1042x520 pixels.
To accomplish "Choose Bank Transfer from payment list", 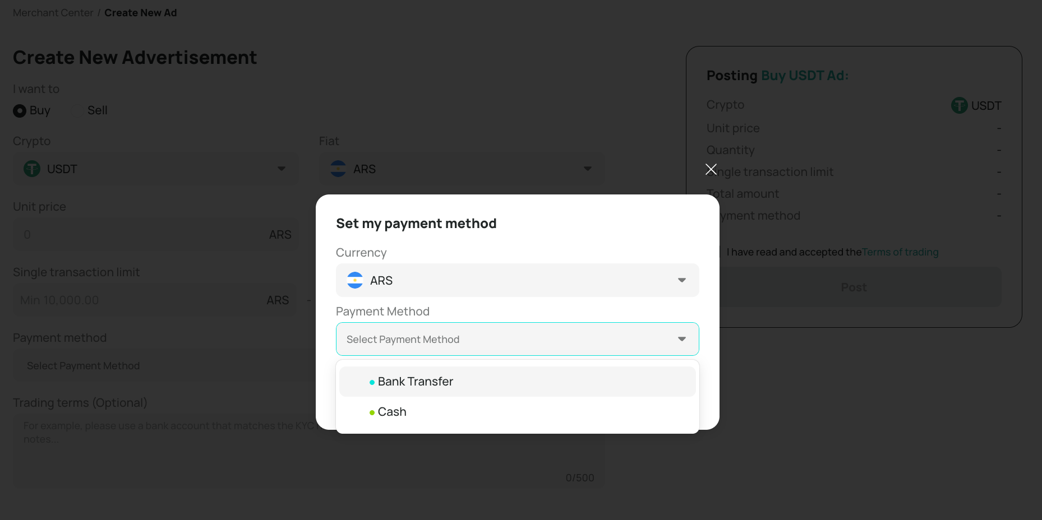I will coord(518,382).
